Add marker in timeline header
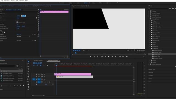Screen dimensions: 176x99 44,65
